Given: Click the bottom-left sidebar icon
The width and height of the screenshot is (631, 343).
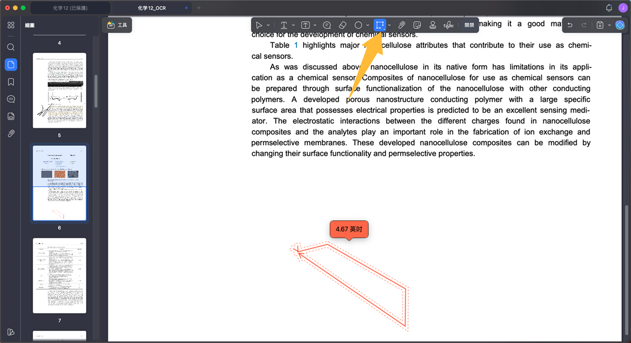Looking at the screenshot, I should click(x=11, y=332).
